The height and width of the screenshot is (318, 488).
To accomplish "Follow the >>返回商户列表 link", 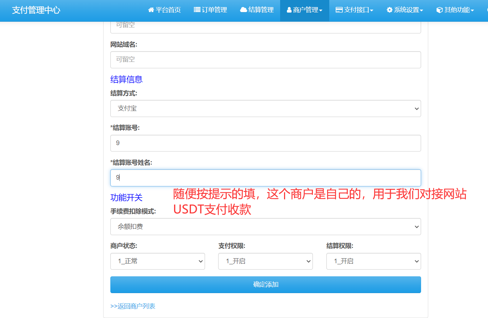I will 133,306.
